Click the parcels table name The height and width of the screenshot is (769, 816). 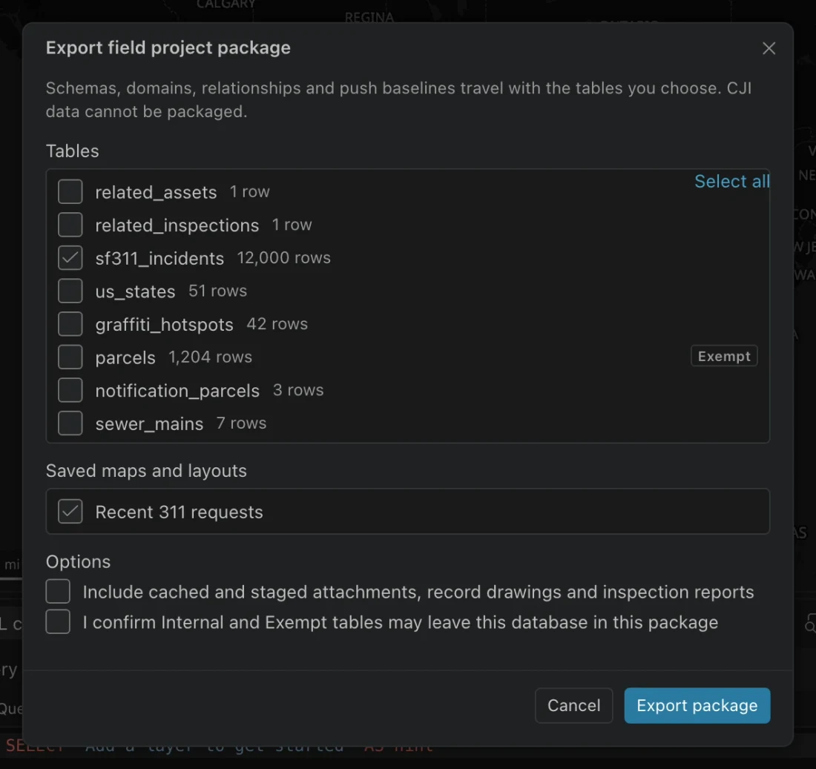[x=125, y=358]
